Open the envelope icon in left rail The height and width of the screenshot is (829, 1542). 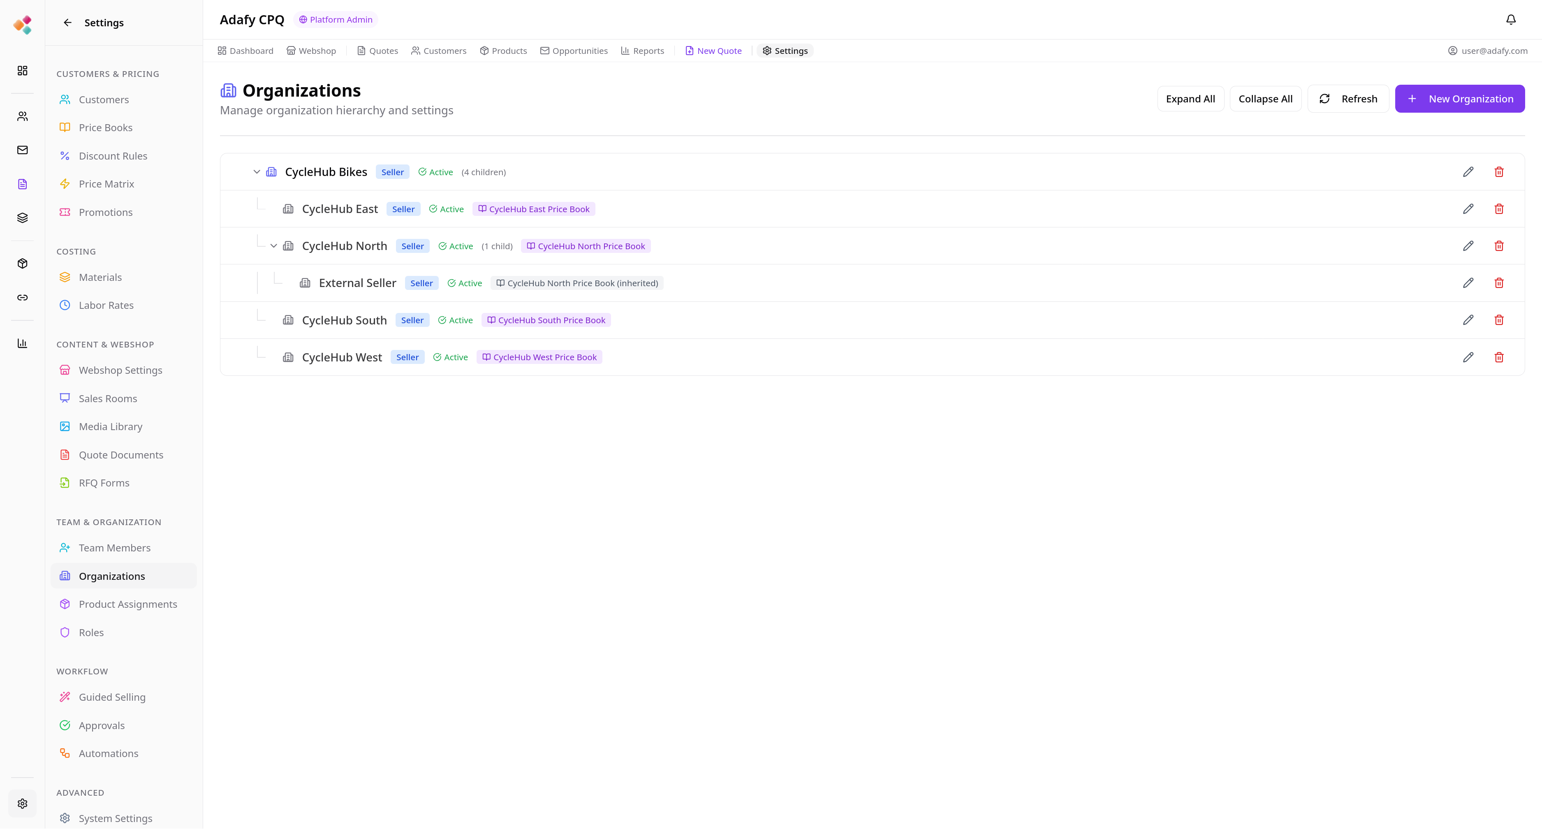tap(23, 150)
